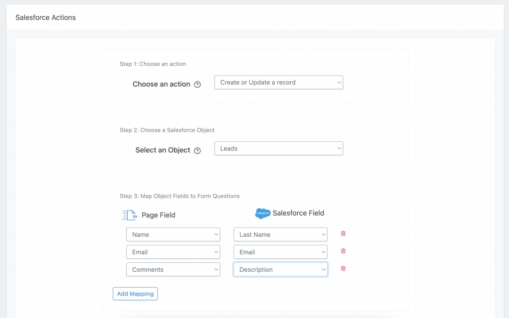Image resolution: width=509 pixels, height=318 pixels.
Task: Click the Add Mapping button
Action: [135, 294]
